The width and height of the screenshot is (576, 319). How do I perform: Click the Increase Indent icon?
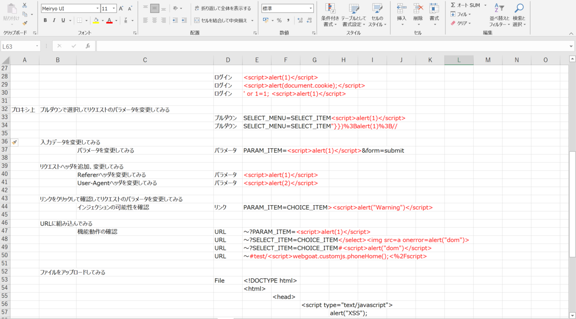click(185, 20)
